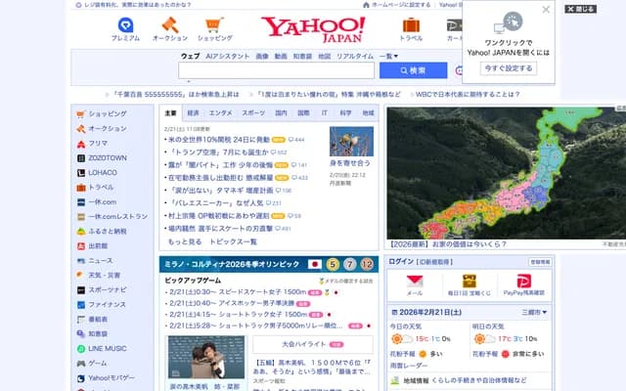Click in the web search input field
The image size is (626, 391).
pyautogui.click(x=276, y=70)
